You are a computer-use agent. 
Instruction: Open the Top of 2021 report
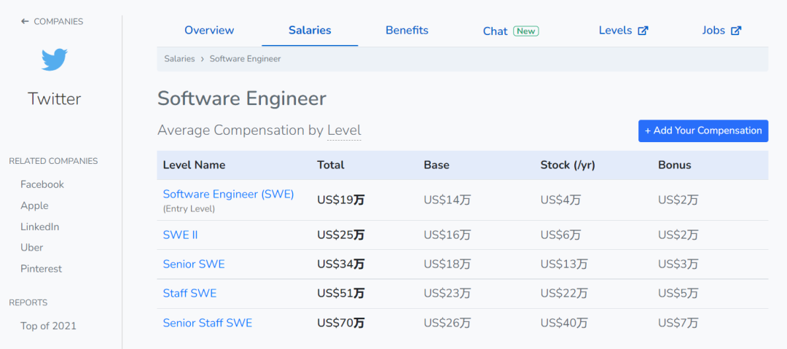48,326
